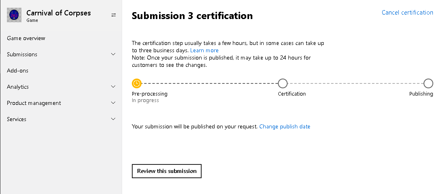Expand the Services chevron
Screen dimensions: 443x194
(x=113, y=119)
